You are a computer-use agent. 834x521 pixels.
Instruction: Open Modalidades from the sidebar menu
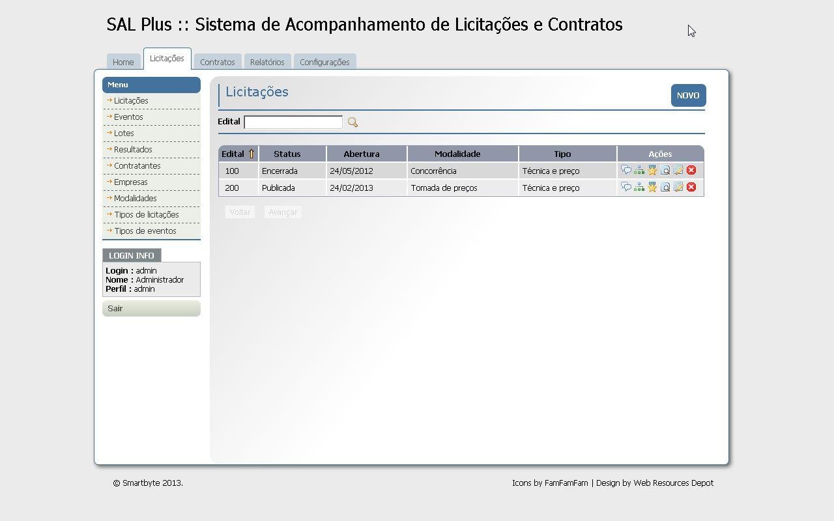click(x=136, y=198)
